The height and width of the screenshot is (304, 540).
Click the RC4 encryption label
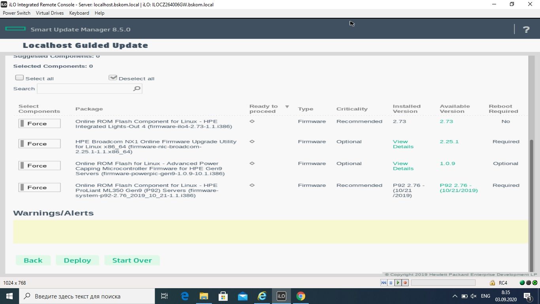(x=503, y=283)
